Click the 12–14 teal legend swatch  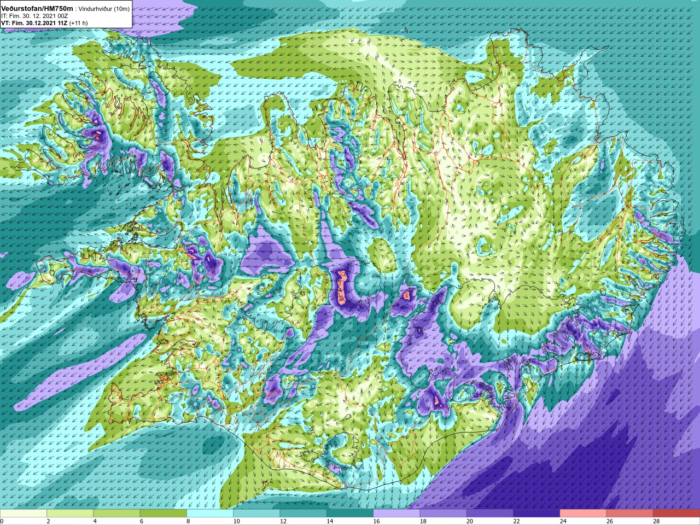point(304,514)
